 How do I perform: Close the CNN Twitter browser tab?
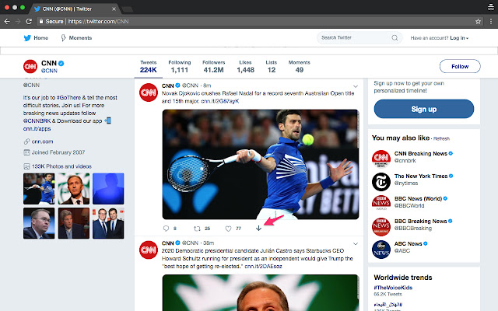coord(114,9)
